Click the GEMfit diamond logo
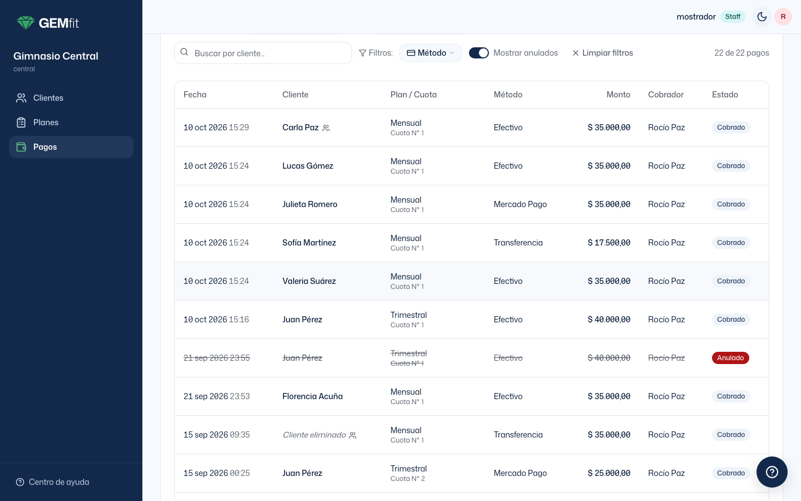 tap(26, 23)
